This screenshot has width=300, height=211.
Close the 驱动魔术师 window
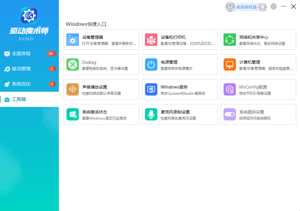[293, 6]
